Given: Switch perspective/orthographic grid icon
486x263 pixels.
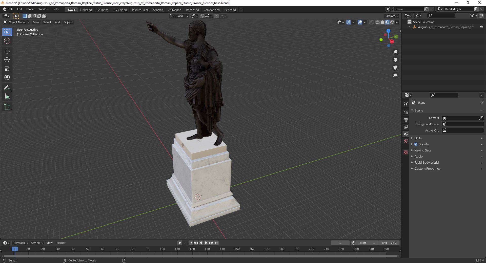Looking at the screenshot, I should pyautogui.click(x=395, y=75).
